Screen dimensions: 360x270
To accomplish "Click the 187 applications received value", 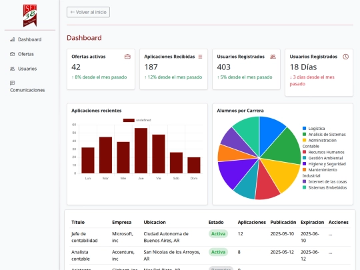I will pos(151,67).
